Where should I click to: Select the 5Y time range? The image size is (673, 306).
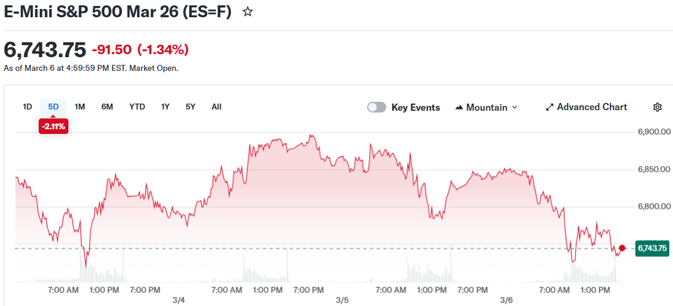(190, 107)
